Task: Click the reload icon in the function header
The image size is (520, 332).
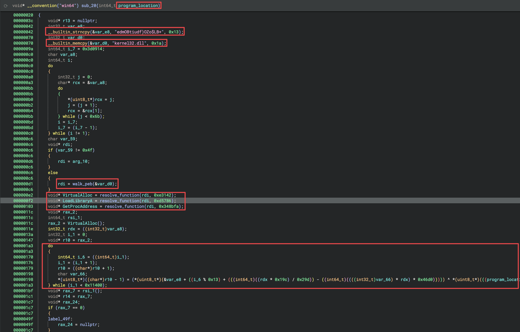Action: [x=6, y=5]
